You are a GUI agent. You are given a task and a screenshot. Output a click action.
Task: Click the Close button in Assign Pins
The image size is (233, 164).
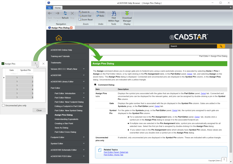pos(39,110)
